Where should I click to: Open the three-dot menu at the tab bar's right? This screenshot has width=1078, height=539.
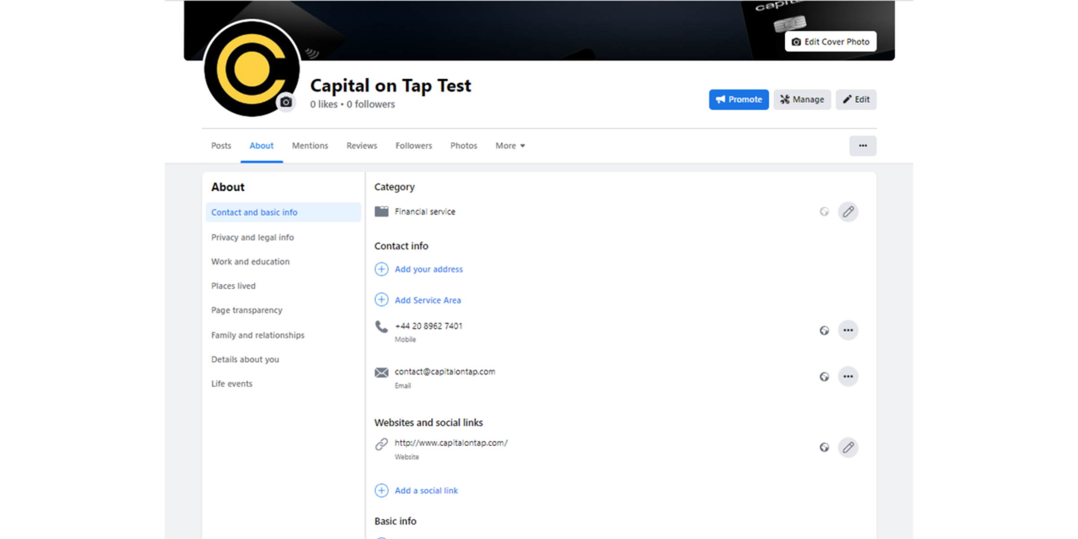pos(863,146)
